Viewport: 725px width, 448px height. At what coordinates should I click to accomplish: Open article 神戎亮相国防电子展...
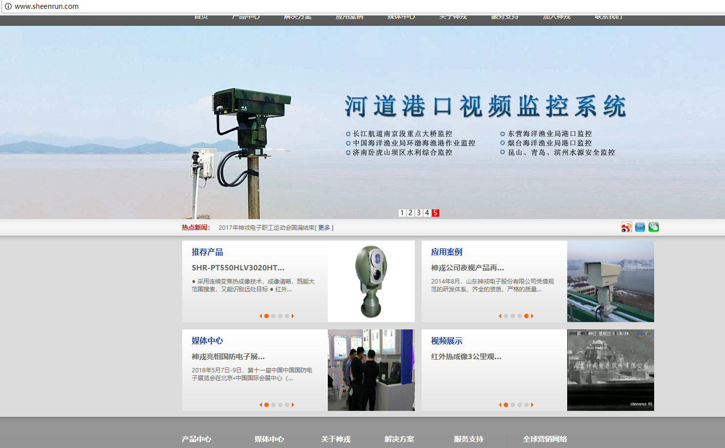pyautogui.click(x=228, y=357)
